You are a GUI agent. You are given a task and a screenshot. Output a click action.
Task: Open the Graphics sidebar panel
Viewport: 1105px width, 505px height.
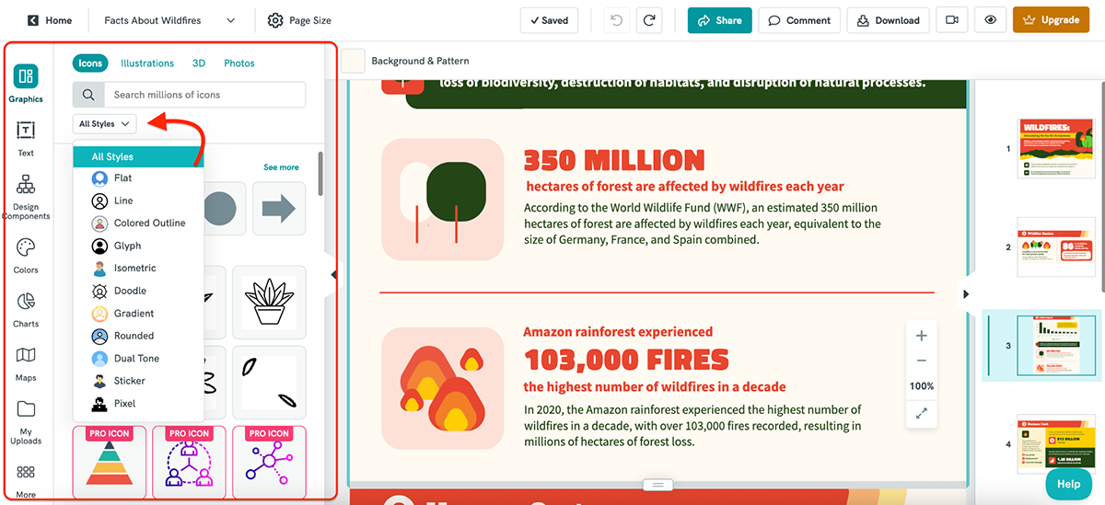[26, 84]
